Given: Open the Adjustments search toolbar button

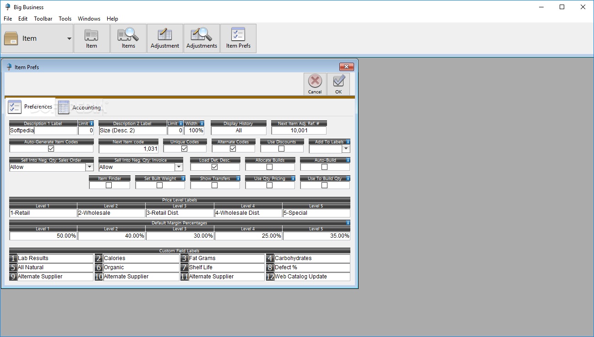Looking at the screenshot, I should pos(202,38).
